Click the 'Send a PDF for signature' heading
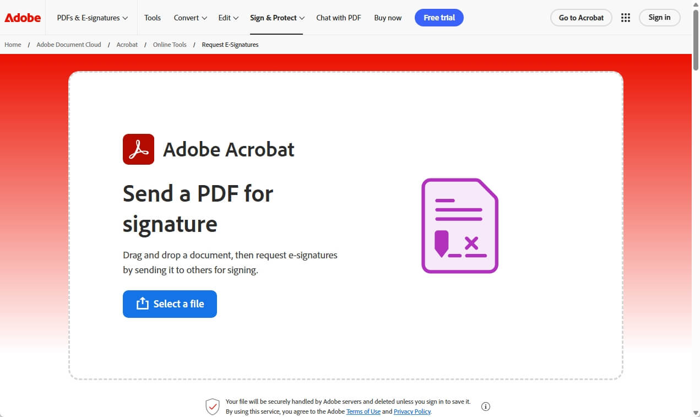The height and width of the screenshot is (417, 700). 198,209
